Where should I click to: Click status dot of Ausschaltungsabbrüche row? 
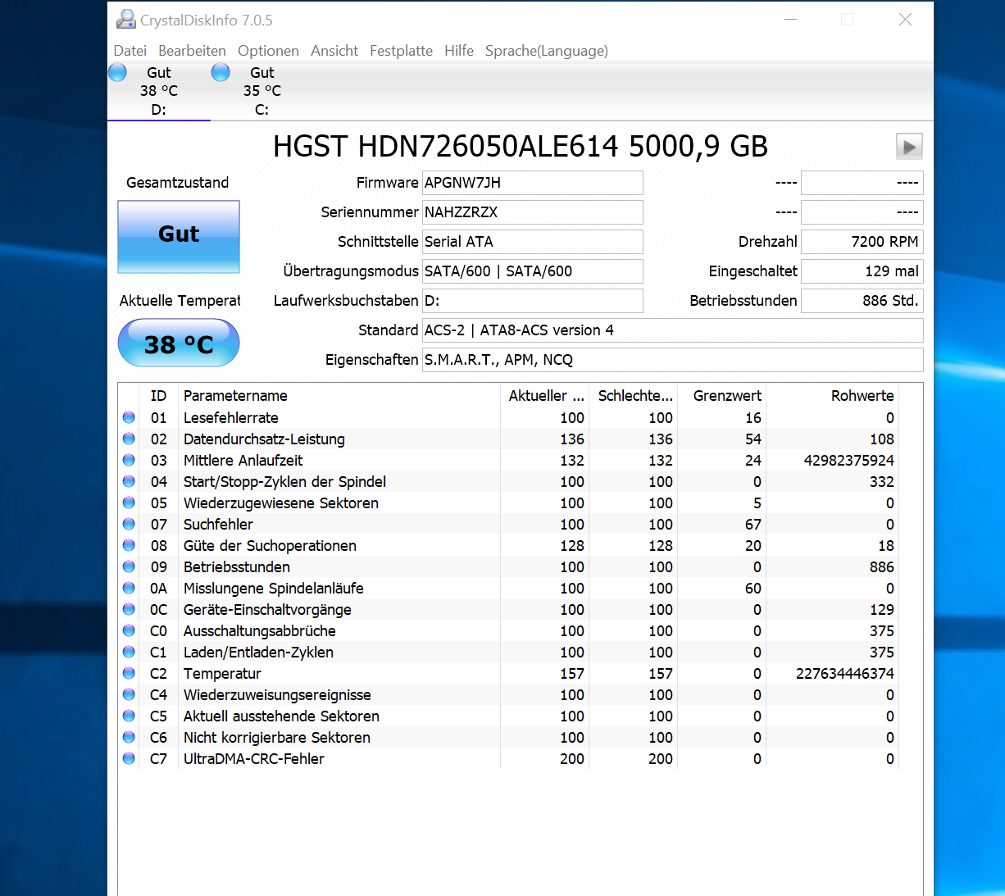tap(129, 630)
